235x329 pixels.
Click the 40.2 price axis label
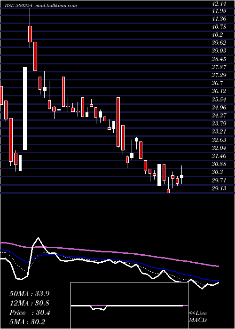(217, 35)
